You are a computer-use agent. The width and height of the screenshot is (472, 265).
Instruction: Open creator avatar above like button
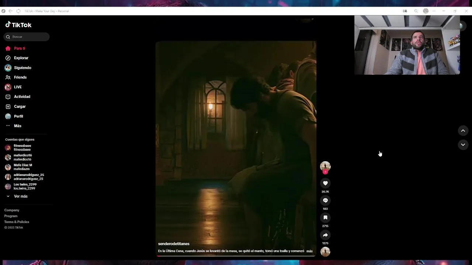tap(325, 166)
